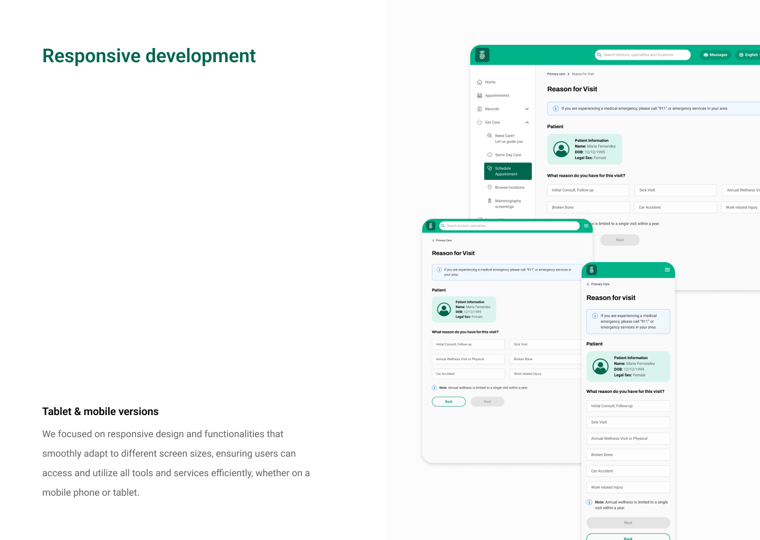Open the English language selector
Screen dimensions: 760x540
click(x=748, y=55)
